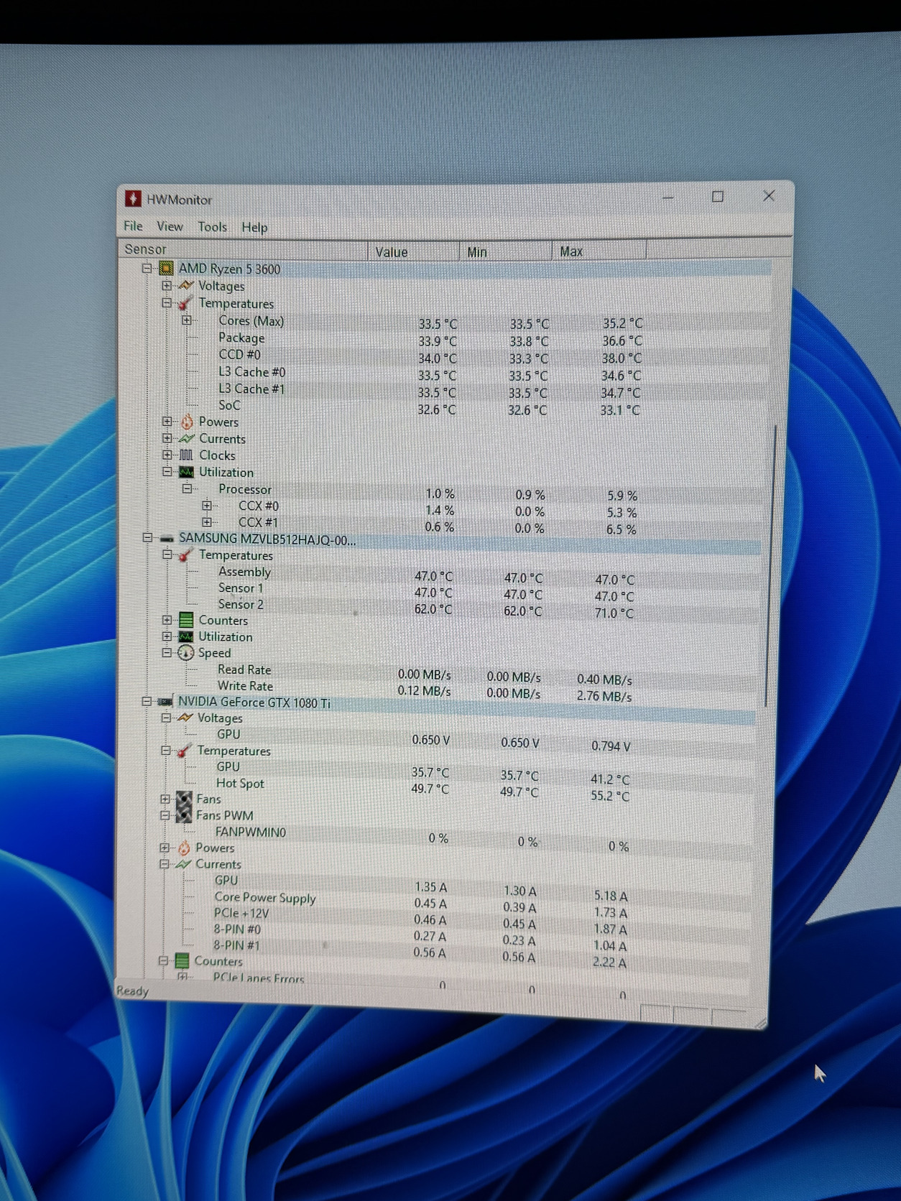Collapse the NVIDIA GeForce GTX 1080 Ti node
The height and width of the screenshot is (1201, 901).
[x=147, y=702]
